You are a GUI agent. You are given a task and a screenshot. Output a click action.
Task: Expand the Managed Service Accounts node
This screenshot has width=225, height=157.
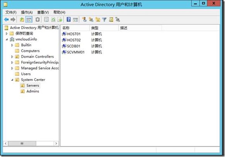tap(12, 68)
